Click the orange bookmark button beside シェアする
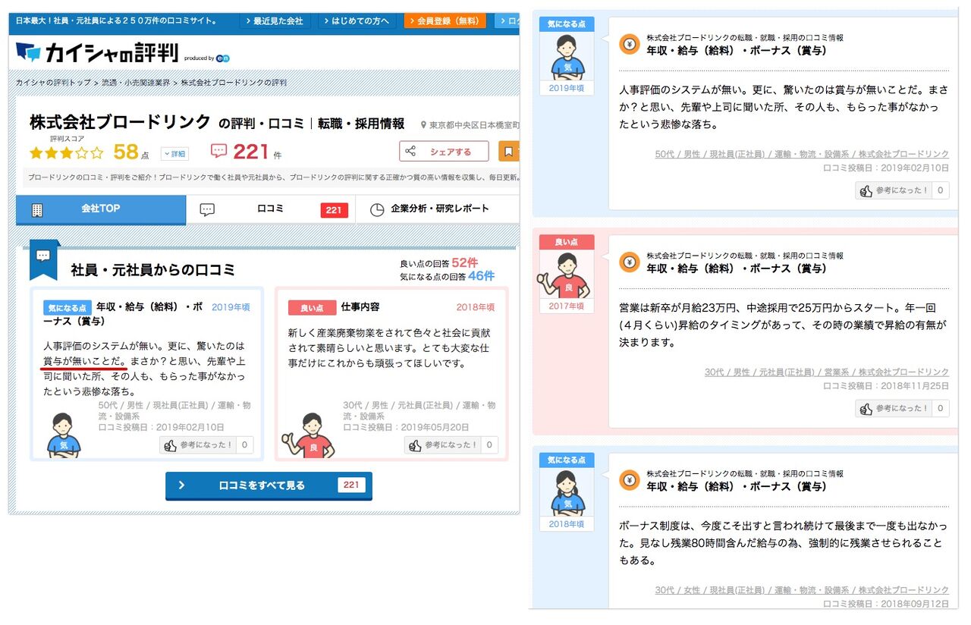Viewport: 971px width, 625px height. coord(509,152)
